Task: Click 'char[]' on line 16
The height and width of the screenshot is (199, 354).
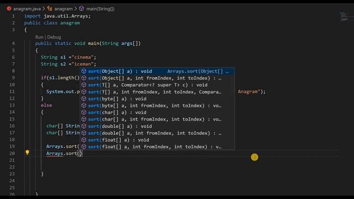Action: [54, 126]
